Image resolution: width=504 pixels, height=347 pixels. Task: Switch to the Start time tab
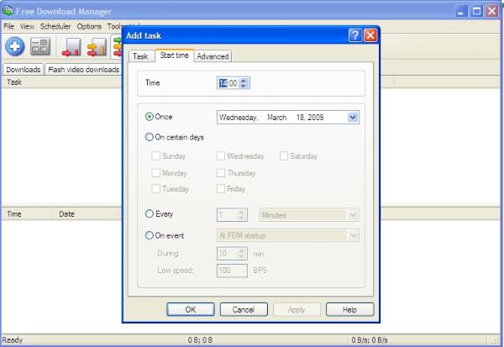(175, 55)
